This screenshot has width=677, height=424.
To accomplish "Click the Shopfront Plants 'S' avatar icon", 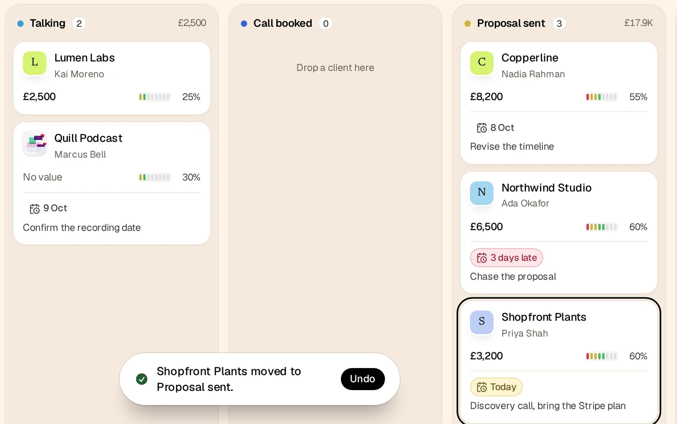I will 482,322.
